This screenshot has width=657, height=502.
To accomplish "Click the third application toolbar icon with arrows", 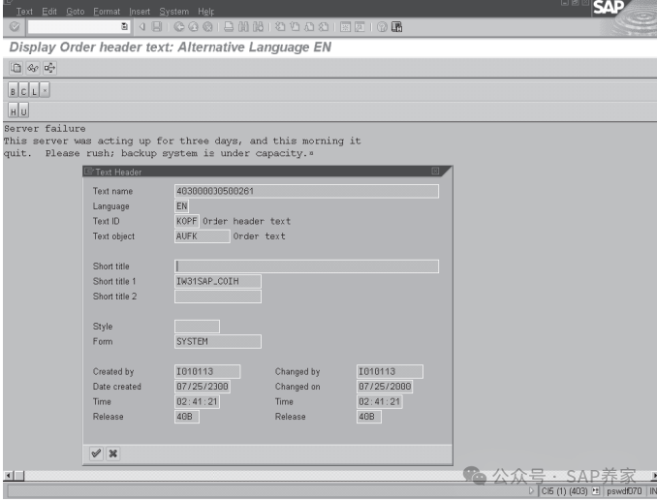I will pyautogui.click(x=49, y=68).
